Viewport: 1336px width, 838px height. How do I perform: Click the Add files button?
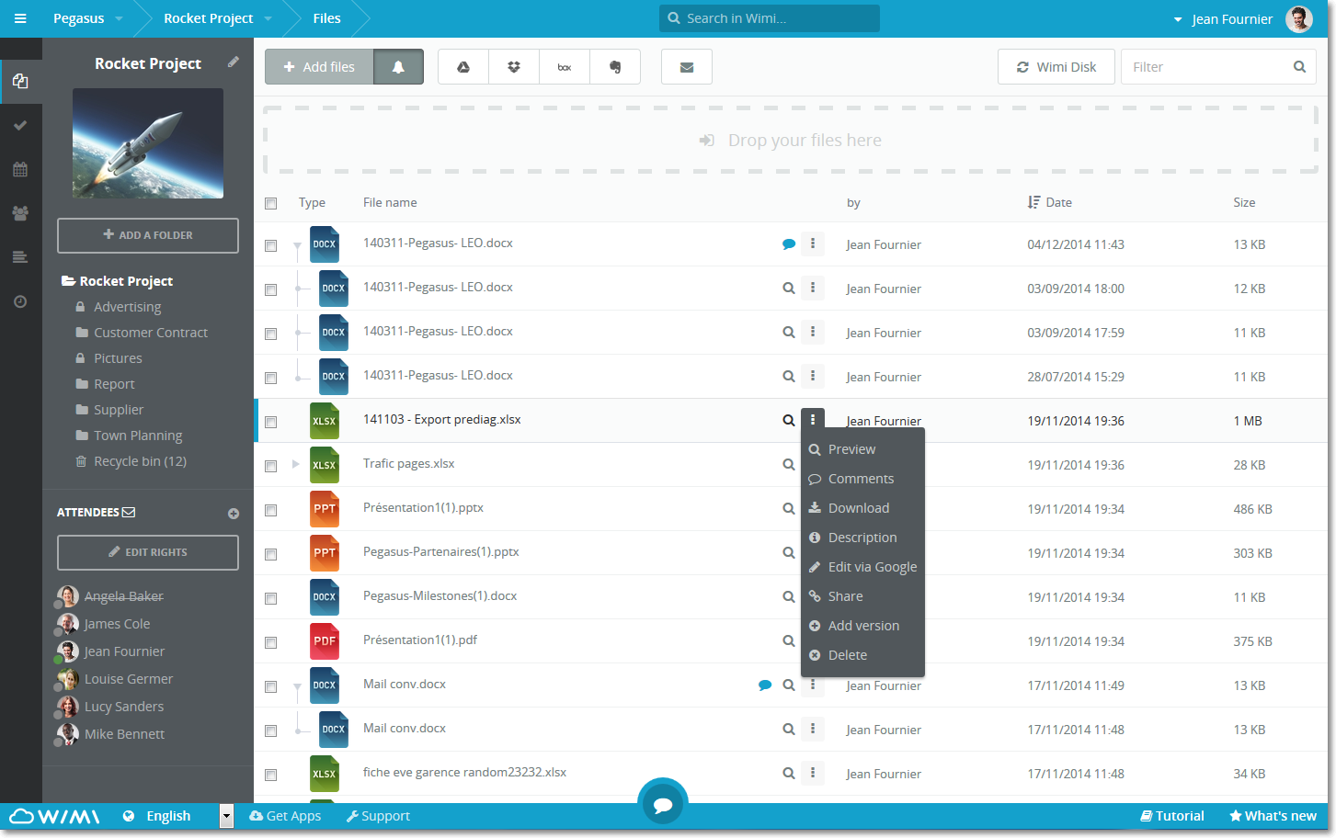pyautogui.click(x=319, y=67)
